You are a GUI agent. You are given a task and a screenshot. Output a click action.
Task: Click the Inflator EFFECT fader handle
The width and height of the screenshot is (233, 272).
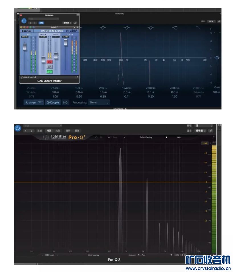(x=43, y=59)
